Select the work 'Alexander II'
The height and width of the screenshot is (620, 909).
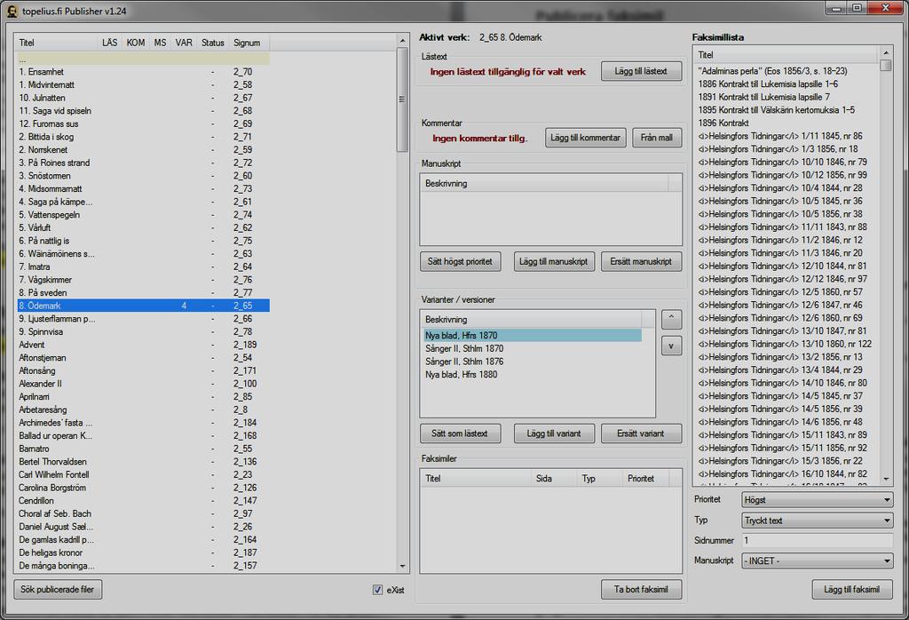pos(144,384)
